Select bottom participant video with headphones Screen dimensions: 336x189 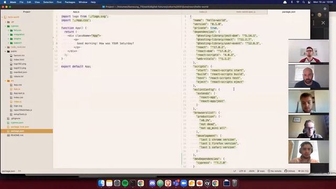click(309, 152)
